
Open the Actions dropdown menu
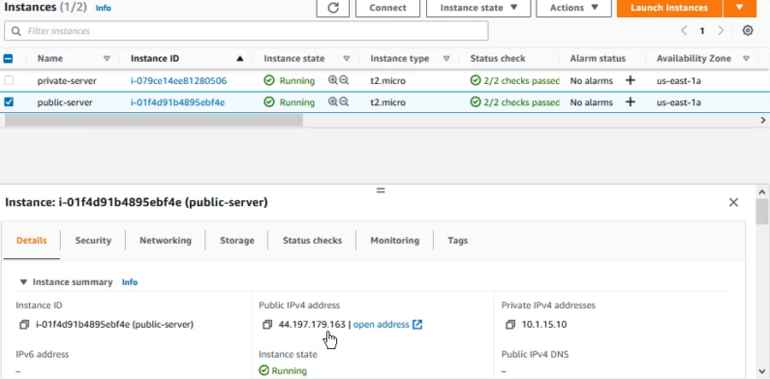coord(573,8)
